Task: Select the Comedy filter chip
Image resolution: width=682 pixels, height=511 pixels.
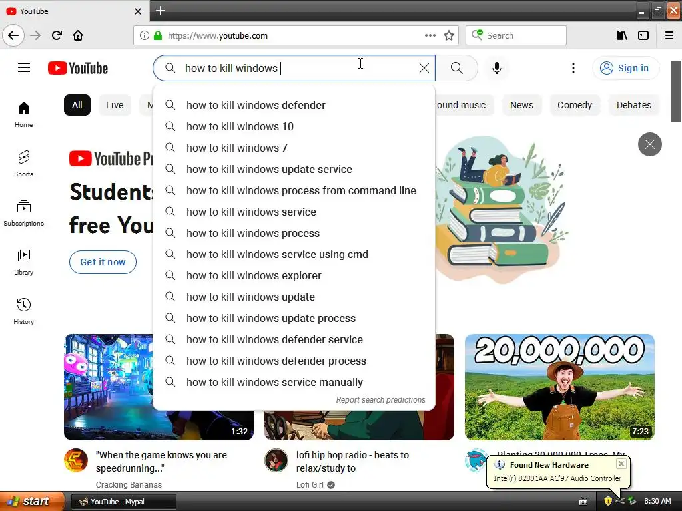Action: 575,105
